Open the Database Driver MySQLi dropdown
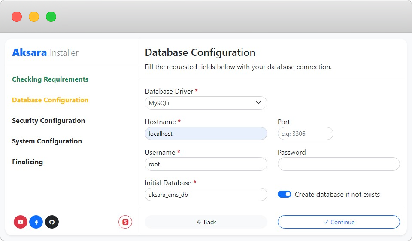 tap(206, 103)
